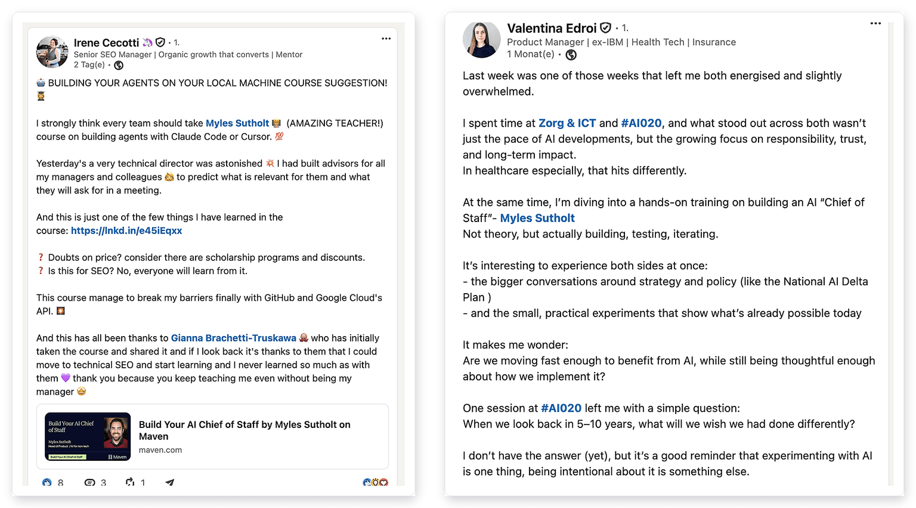Click the verified badge next to Valentina Edroi
This screenshot has width=916, height=508.
605,28
